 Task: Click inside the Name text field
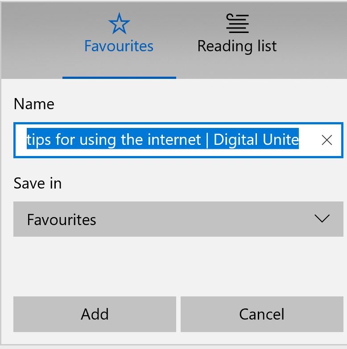(x=178, y=140)
